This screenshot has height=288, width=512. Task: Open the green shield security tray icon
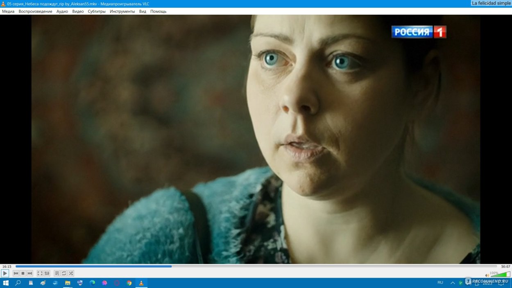(461, 283)
